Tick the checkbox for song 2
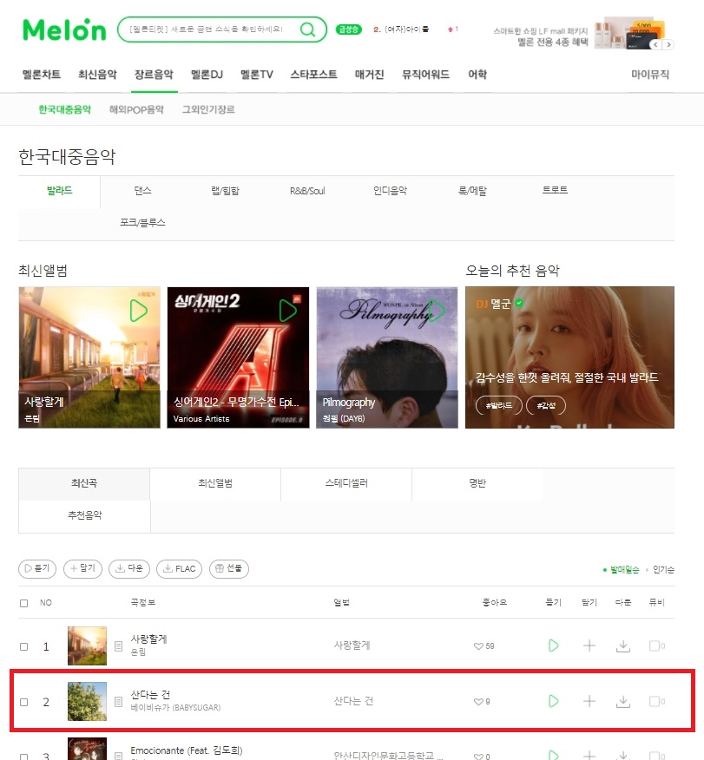Screen dimensions: 704x760 click(23, 702)
